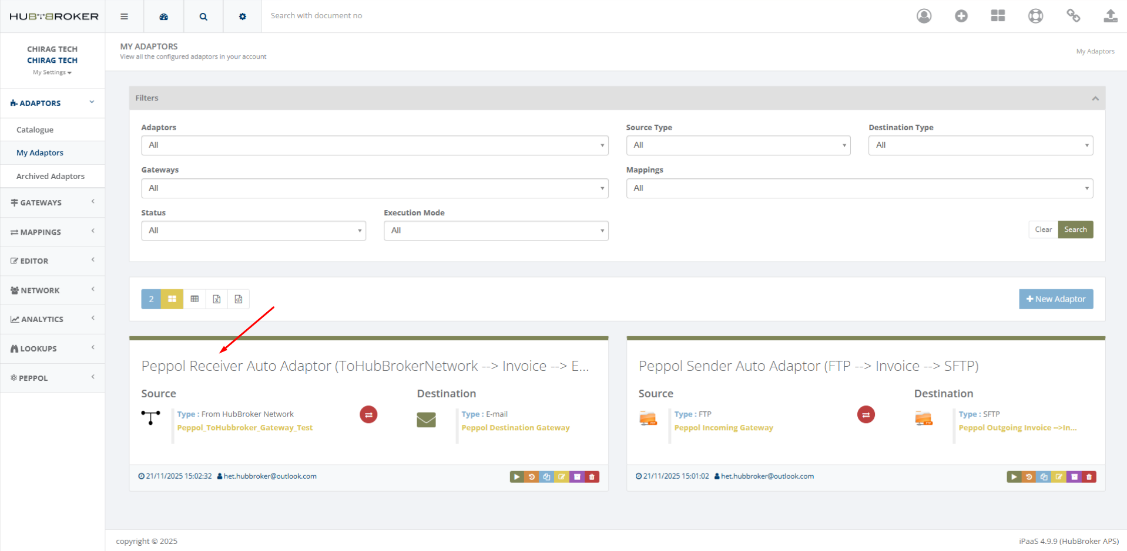The image size is (1127, 551).
Task: Run the Peppol Receiver Auto Adaptor
Action: click(516, 477)
